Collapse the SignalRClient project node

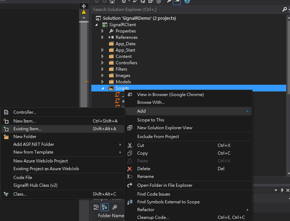(x=96, y=25)
